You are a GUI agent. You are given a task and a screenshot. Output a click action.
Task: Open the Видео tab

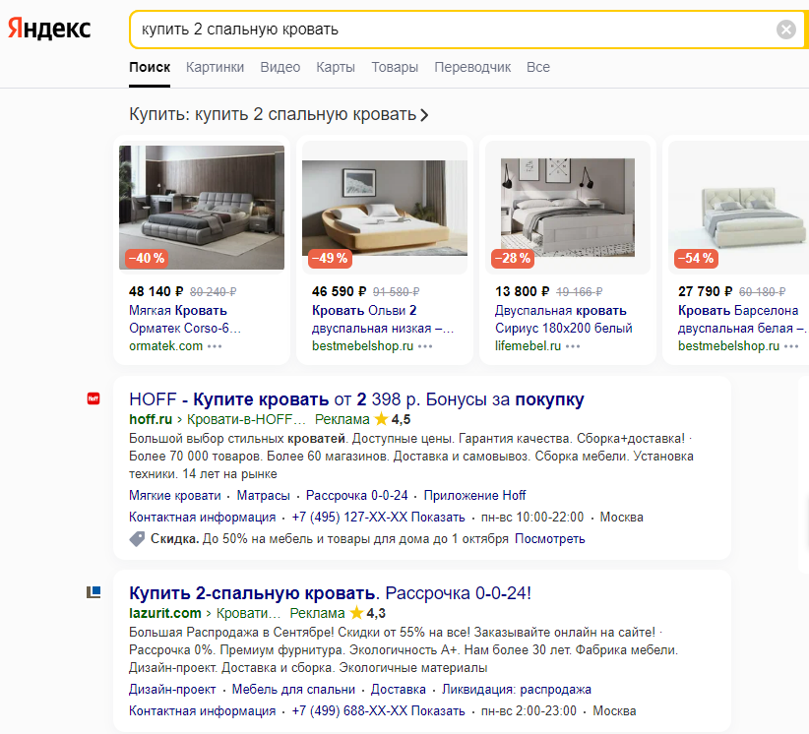[x=280, y=67]
